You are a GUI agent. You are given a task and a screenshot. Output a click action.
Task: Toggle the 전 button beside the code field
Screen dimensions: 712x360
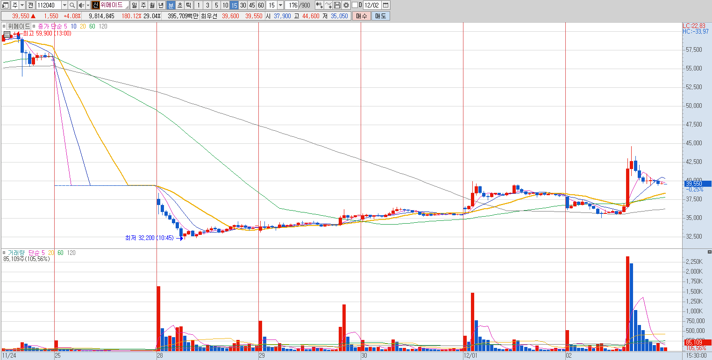click(30, 5)
